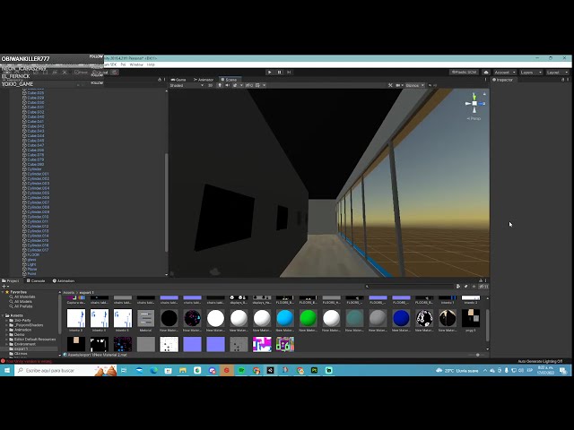Screen dimensions: 574x430
Task: Select the Light object in Hierarchy
Action: [31, 264]
